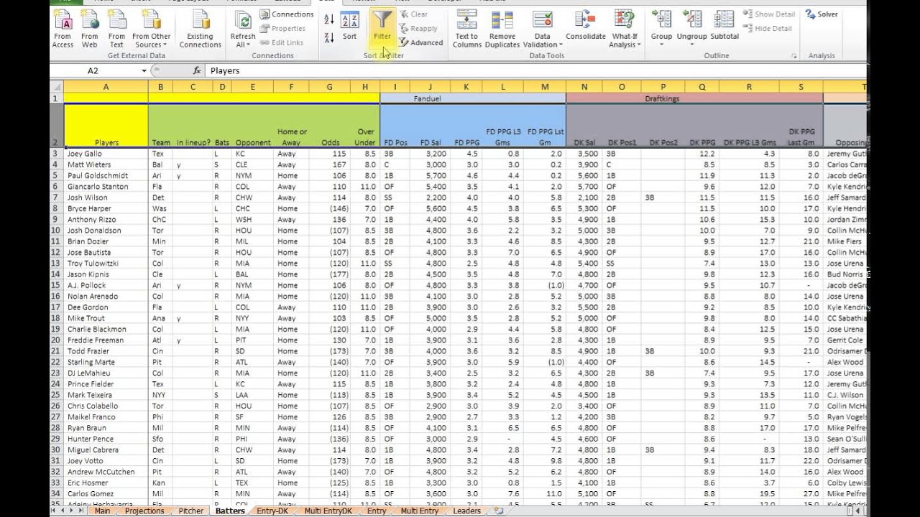This screenshot has height=517, width=920.
Task: Click the Fanduel header cell
Action: click(473, 98)
